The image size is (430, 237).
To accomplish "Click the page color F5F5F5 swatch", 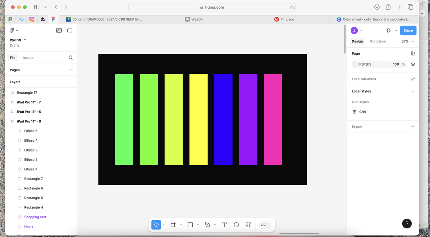I will click(355, 64).
